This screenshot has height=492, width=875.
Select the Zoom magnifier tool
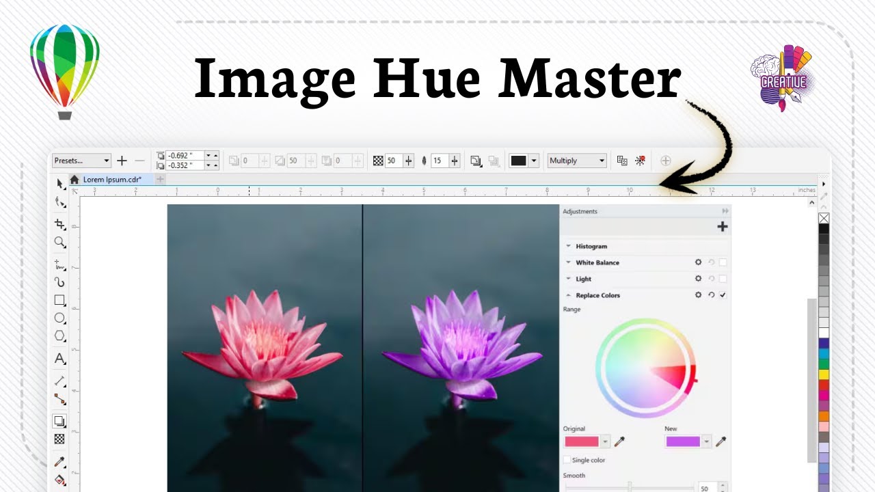[x=60, y=242]
